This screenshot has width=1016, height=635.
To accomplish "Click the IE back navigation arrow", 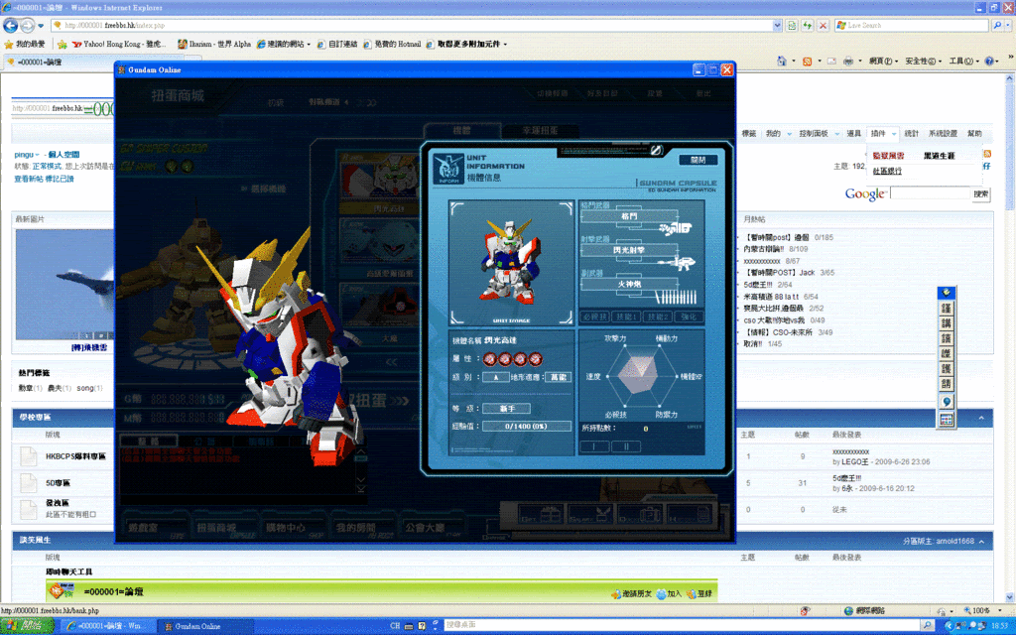I will [x=10, y=25].
